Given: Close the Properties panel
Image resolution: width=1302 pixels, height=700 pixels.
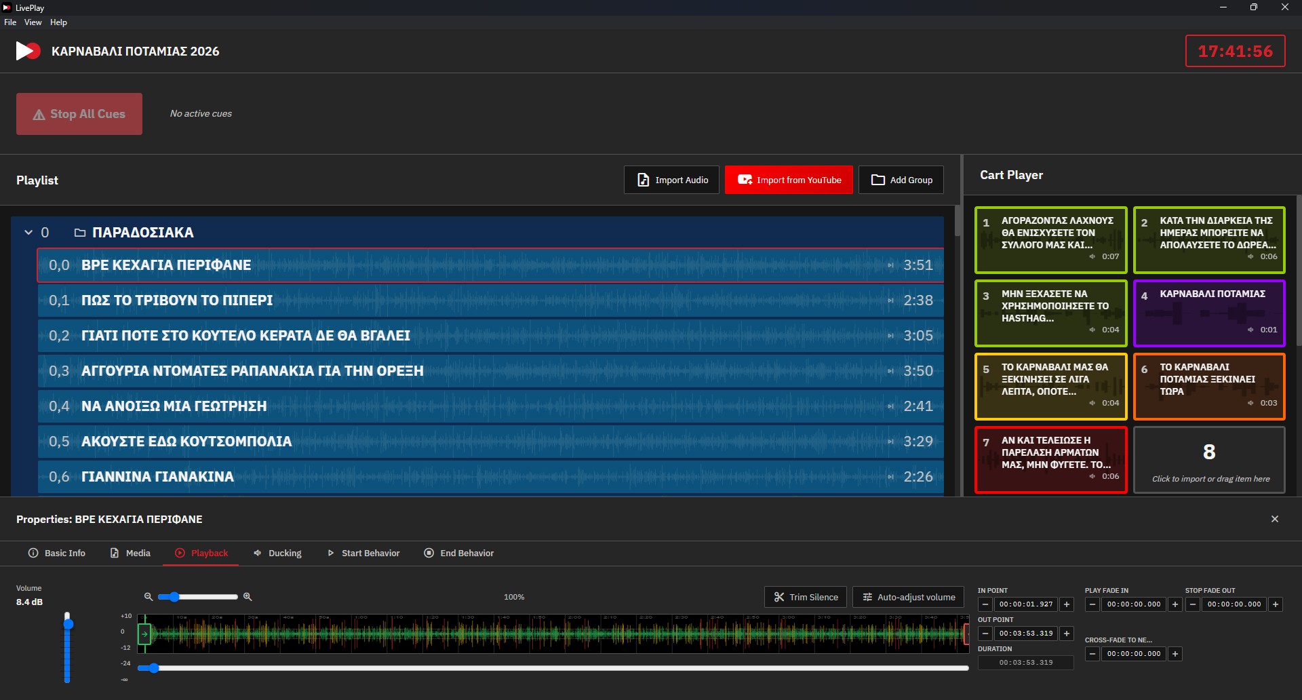Looking at the screenshot, I should point(1274,519).
